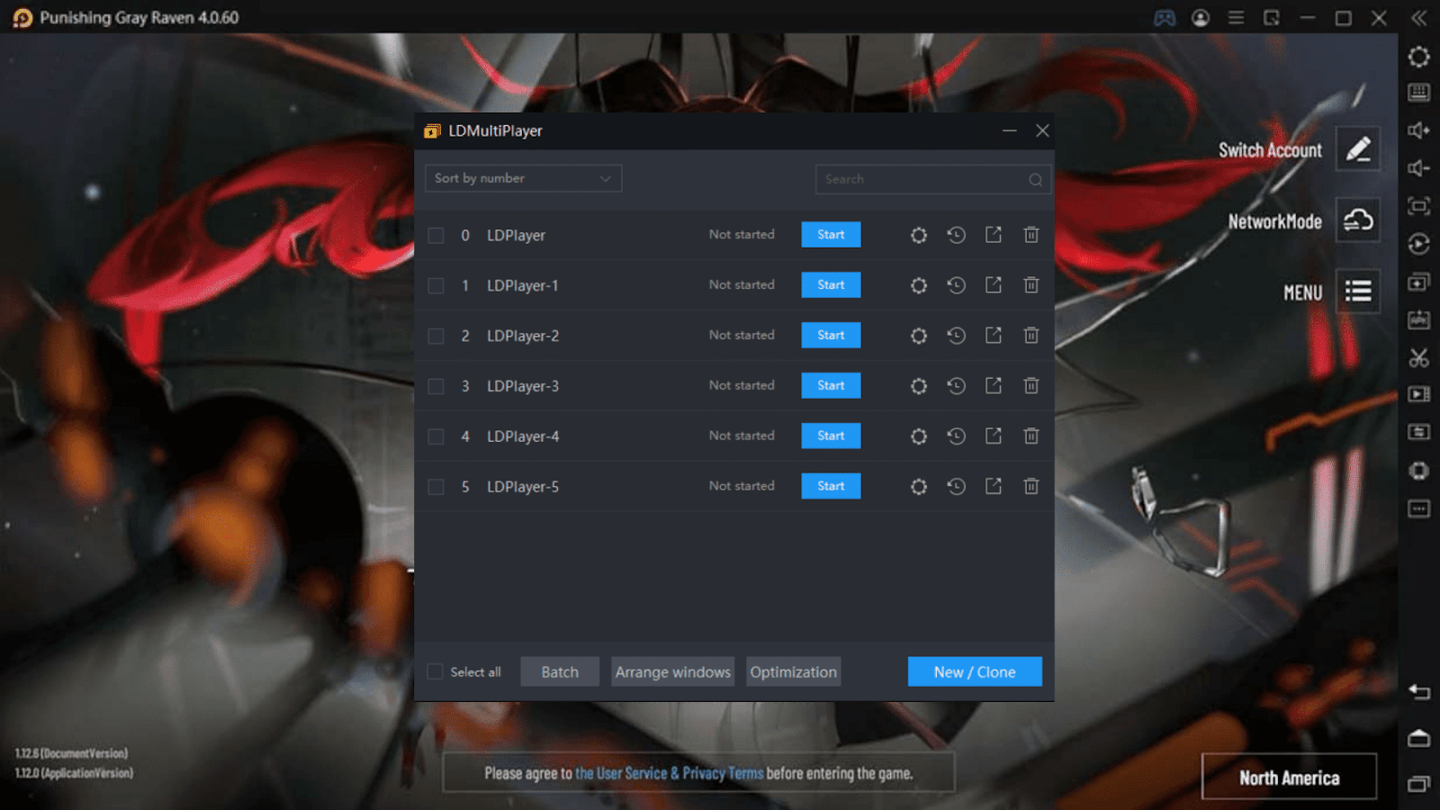This screenshot has width=1440, height=810.
Task: Start the LDPlayer-4 instance
Action: pyautogui.click(x=831, y=436)
